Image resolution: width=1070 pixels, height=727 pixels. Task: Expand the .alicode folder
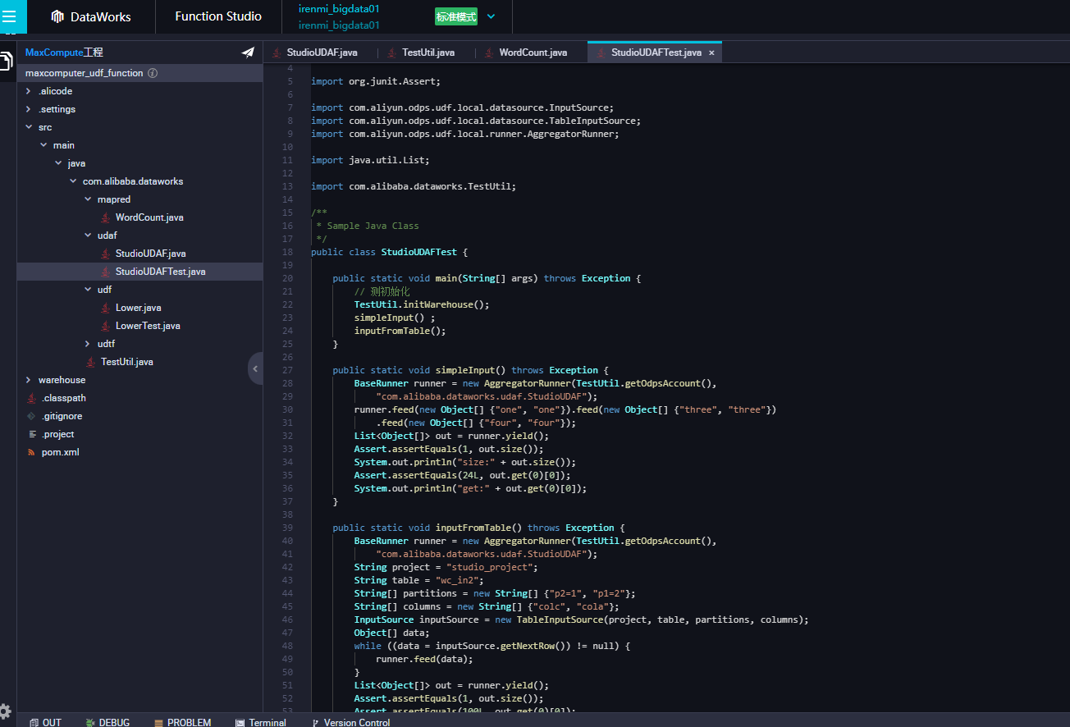[x=28, y=91]
